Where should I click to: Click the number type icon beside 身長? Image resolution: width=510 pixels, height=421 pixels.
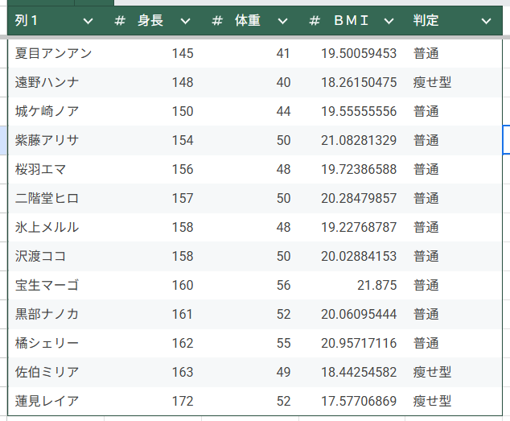(120, 21)
